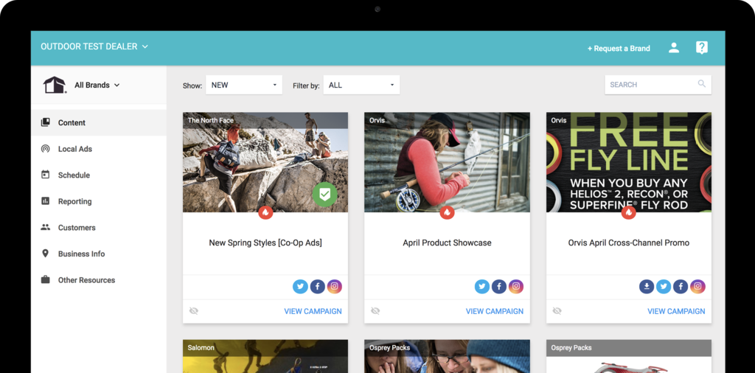
Task: Click the + Request a Brand link
Action: point(619,48)
